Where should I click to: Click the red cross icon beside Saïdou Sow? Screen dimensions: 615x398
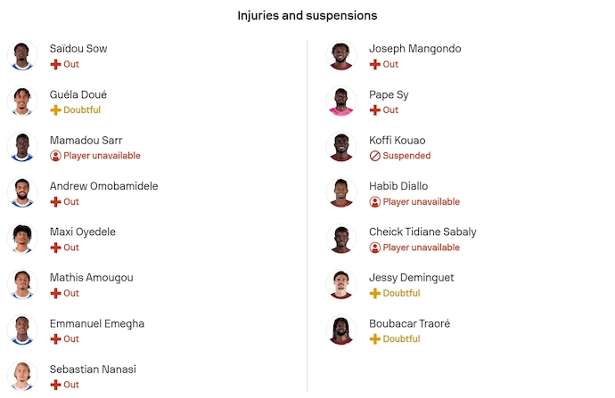[55, 64]
